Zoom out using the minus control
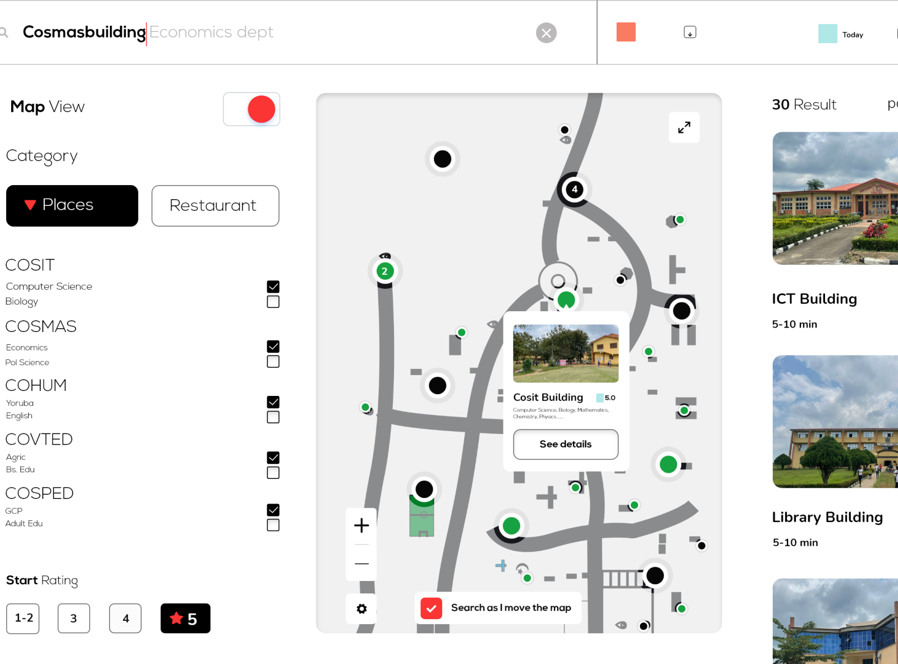 coord(361,564)
